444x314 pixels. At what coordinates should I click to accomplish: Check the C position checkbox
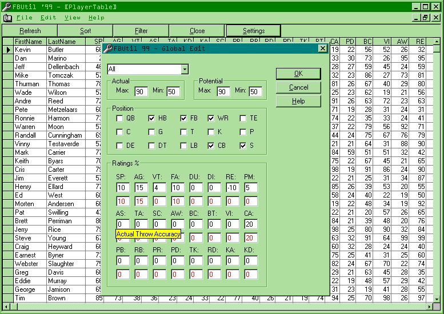point(120,132)
